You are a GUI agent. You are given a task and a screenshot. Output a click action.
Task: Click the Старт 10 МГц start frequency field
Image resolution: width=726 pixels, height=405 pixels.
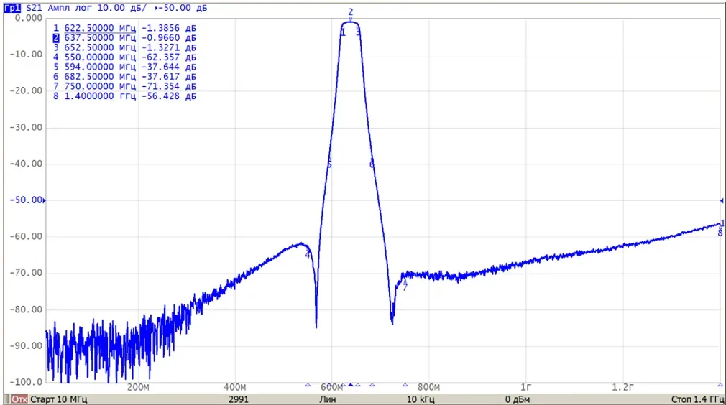pyautogui.click(x=59, y=399)
